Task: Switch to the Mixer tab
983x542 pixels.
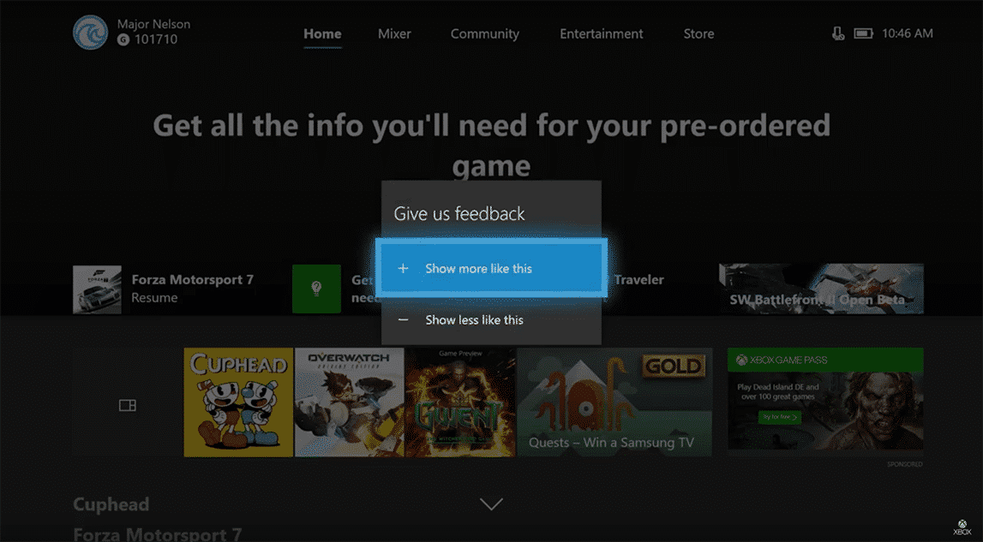Action: (394, 34)
